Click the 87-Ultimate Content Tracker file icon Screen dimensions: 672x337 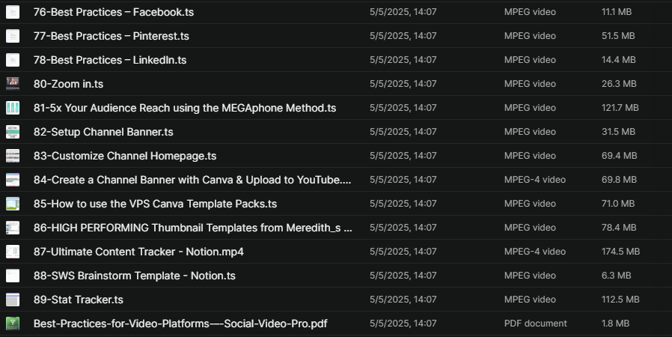click(13, 252)
